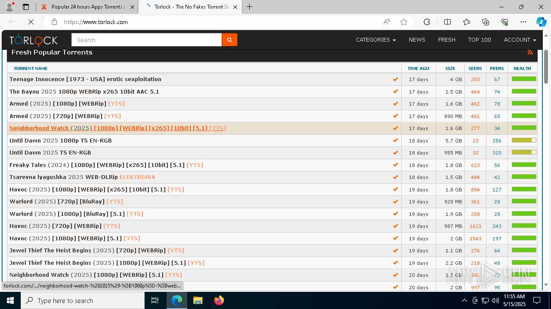Open the notification center icon
551x309 pixels.
(x=537, y=300)
